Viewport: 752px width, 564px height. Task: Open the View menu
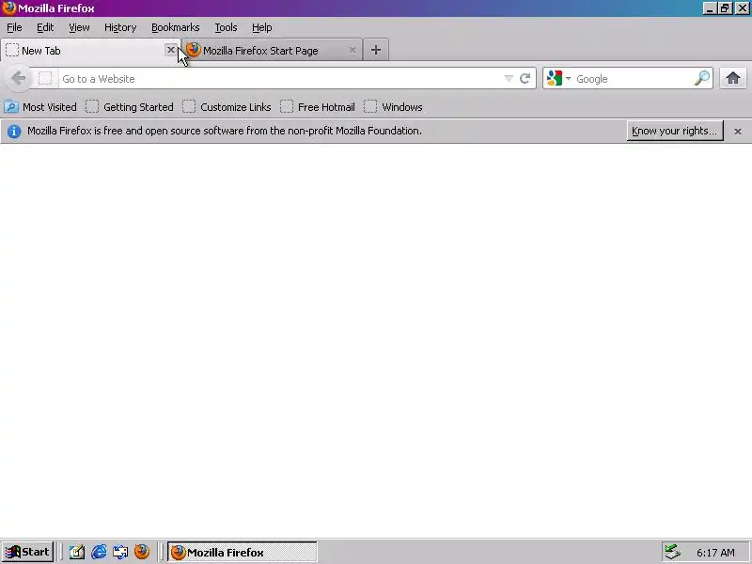pyautogui.click(x=79, y=27)
